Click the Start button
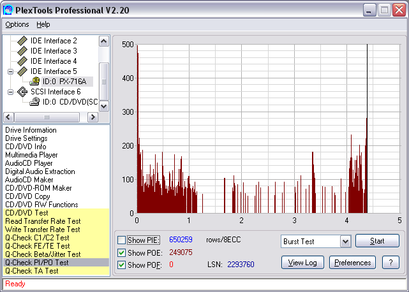 377,241
